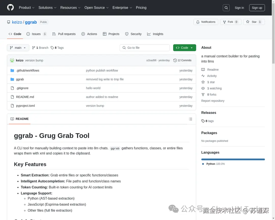Switch to the Pull requests tab

(x=64, y=34)
